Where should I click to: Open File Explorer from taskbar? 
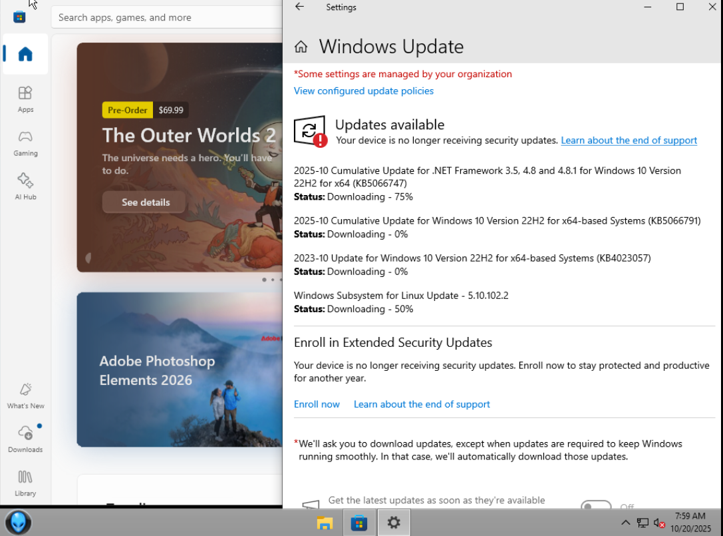(325, 523)
